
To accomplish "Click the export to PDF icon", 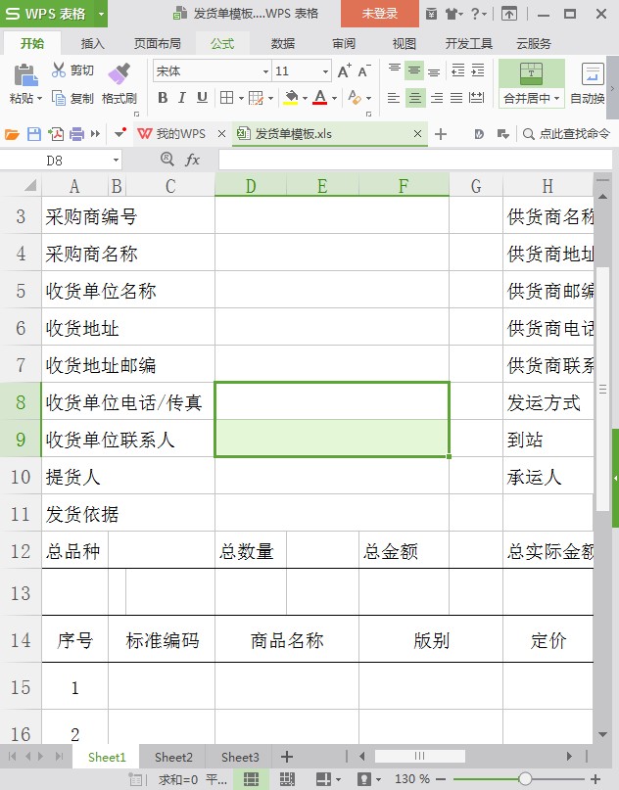I will click(56, 134).
